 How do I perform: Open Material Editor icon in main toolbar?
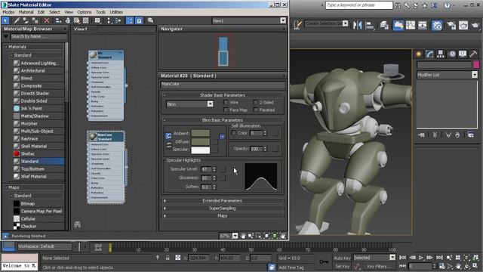coord(437,25)
